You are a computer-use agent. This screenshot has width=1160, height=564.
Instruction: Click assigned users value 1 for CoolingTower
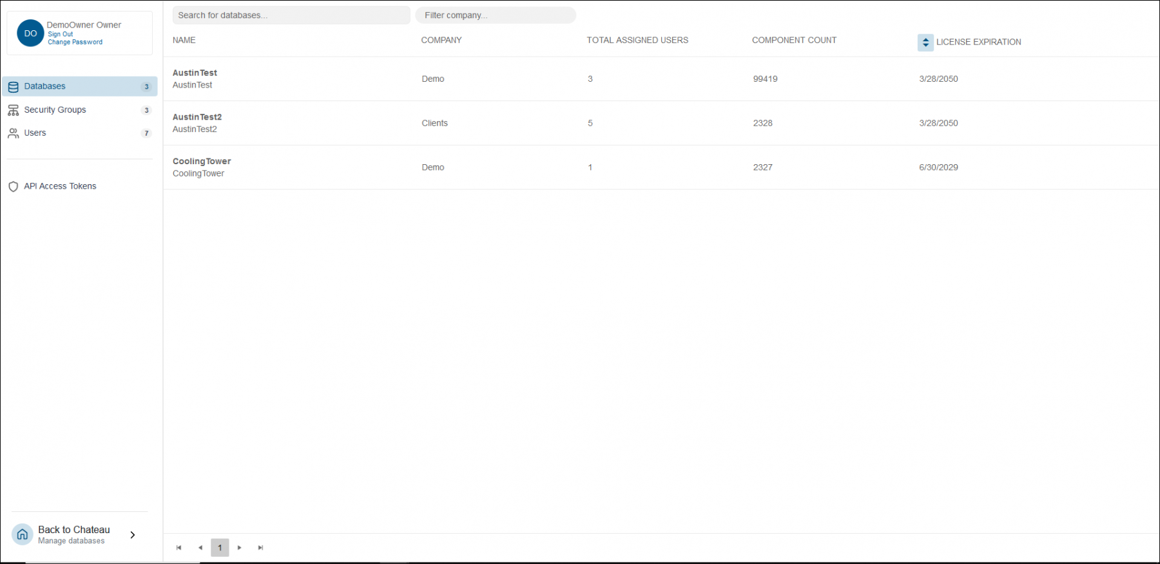click(590, 167)
